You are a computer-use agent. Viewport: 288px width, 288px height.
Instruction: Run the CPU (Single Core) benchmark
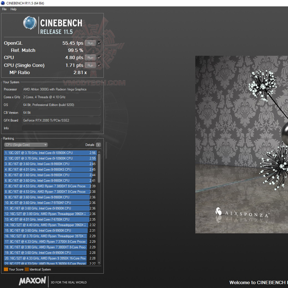[x=90, y=65]
